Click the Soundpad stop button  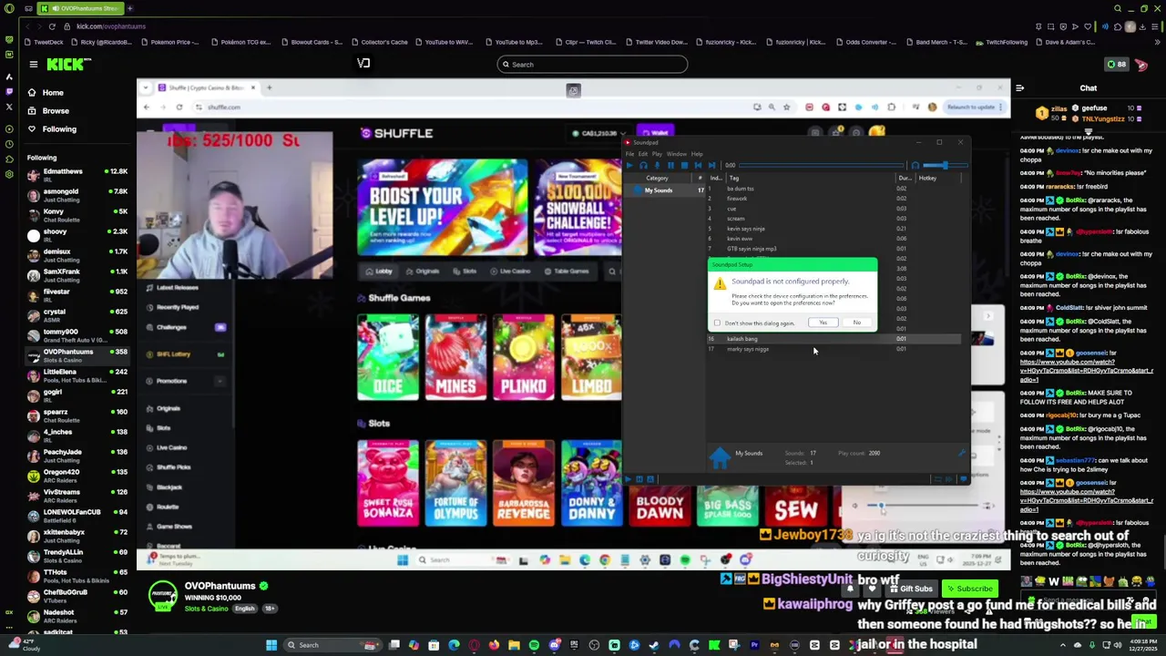point(685,165)
